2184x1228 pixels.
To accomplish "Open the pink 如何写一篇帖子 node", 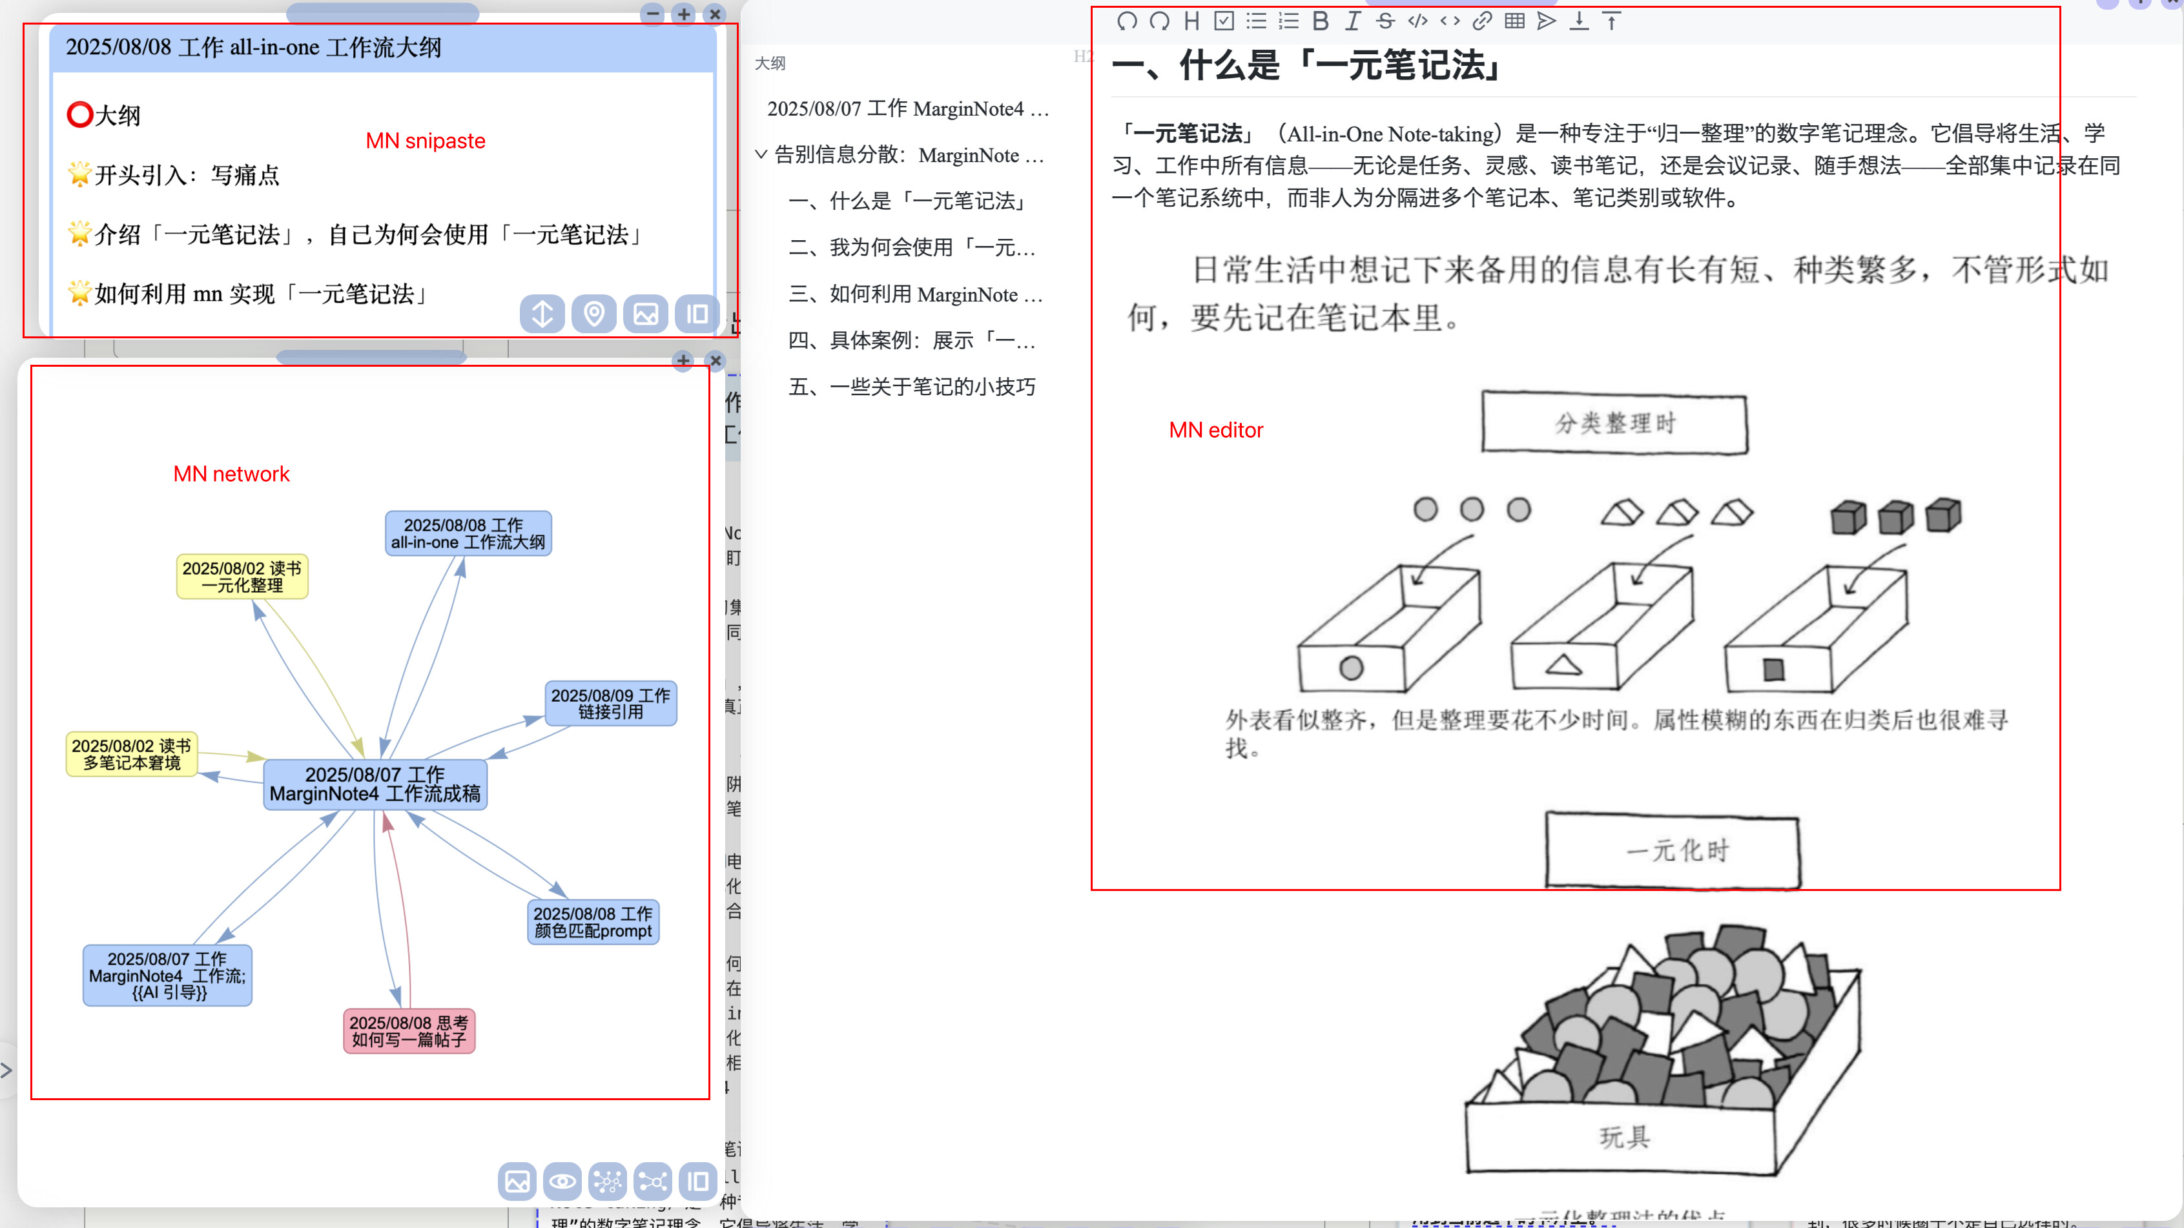I will coord(409,1030).
